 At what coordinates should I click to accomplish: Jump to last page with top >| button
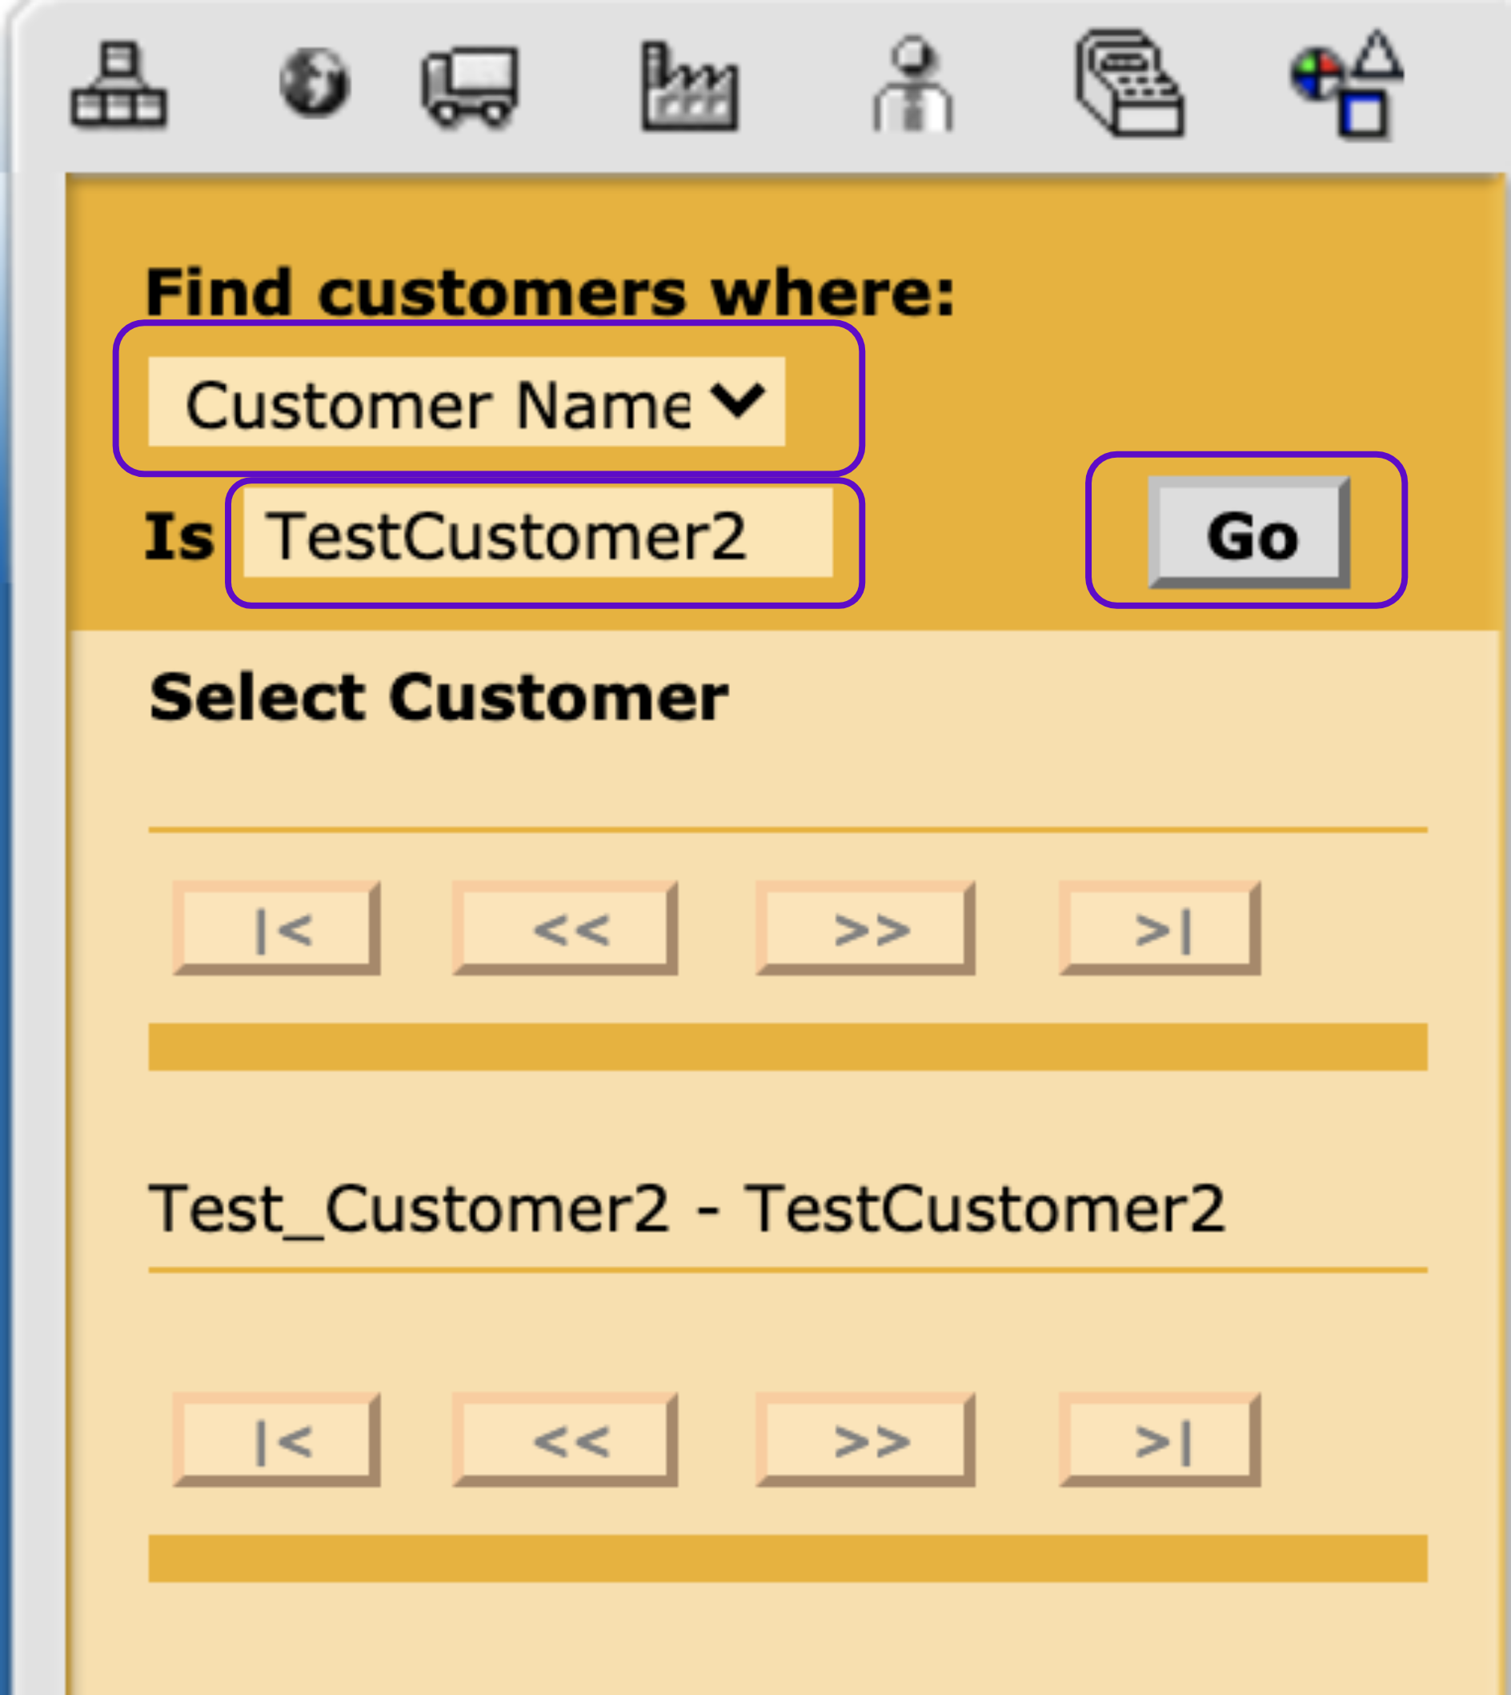1160,929
